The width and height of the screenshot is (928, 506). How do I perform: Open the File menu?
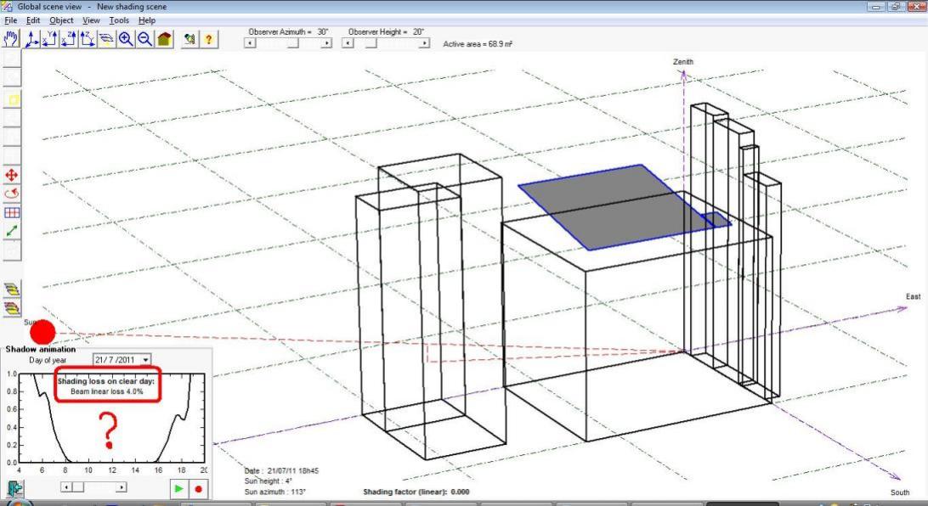tap(11, 20)
